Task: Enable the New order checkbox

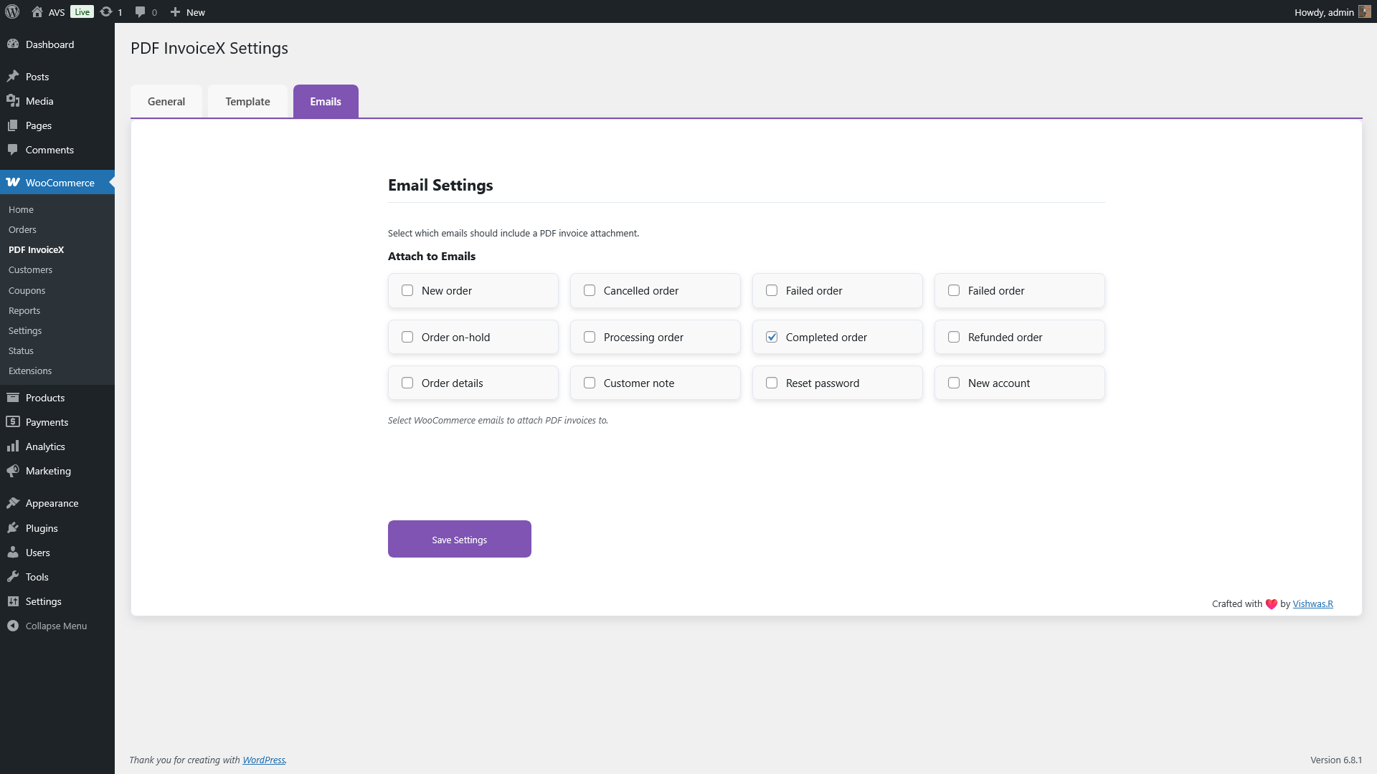Action: tap(407, 290)
